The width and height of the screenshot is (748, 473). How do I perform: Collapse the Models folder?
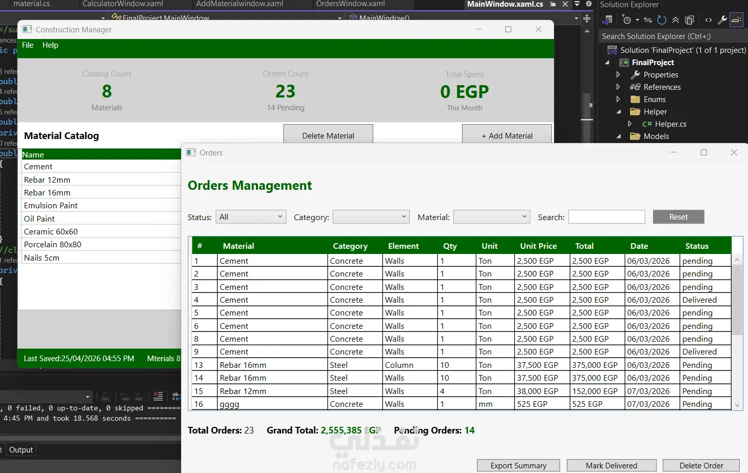point(619,136)
